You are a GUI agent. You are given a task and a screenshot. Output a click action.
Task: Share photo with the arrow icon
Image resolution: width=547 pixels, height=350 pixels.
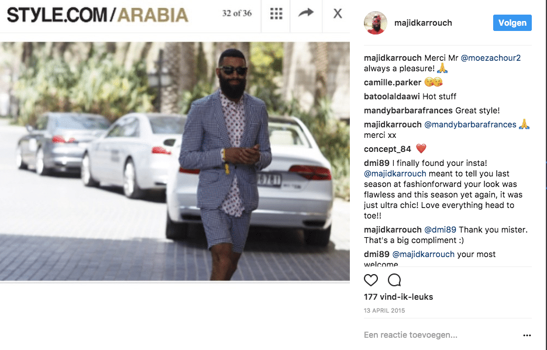point(306,13)
